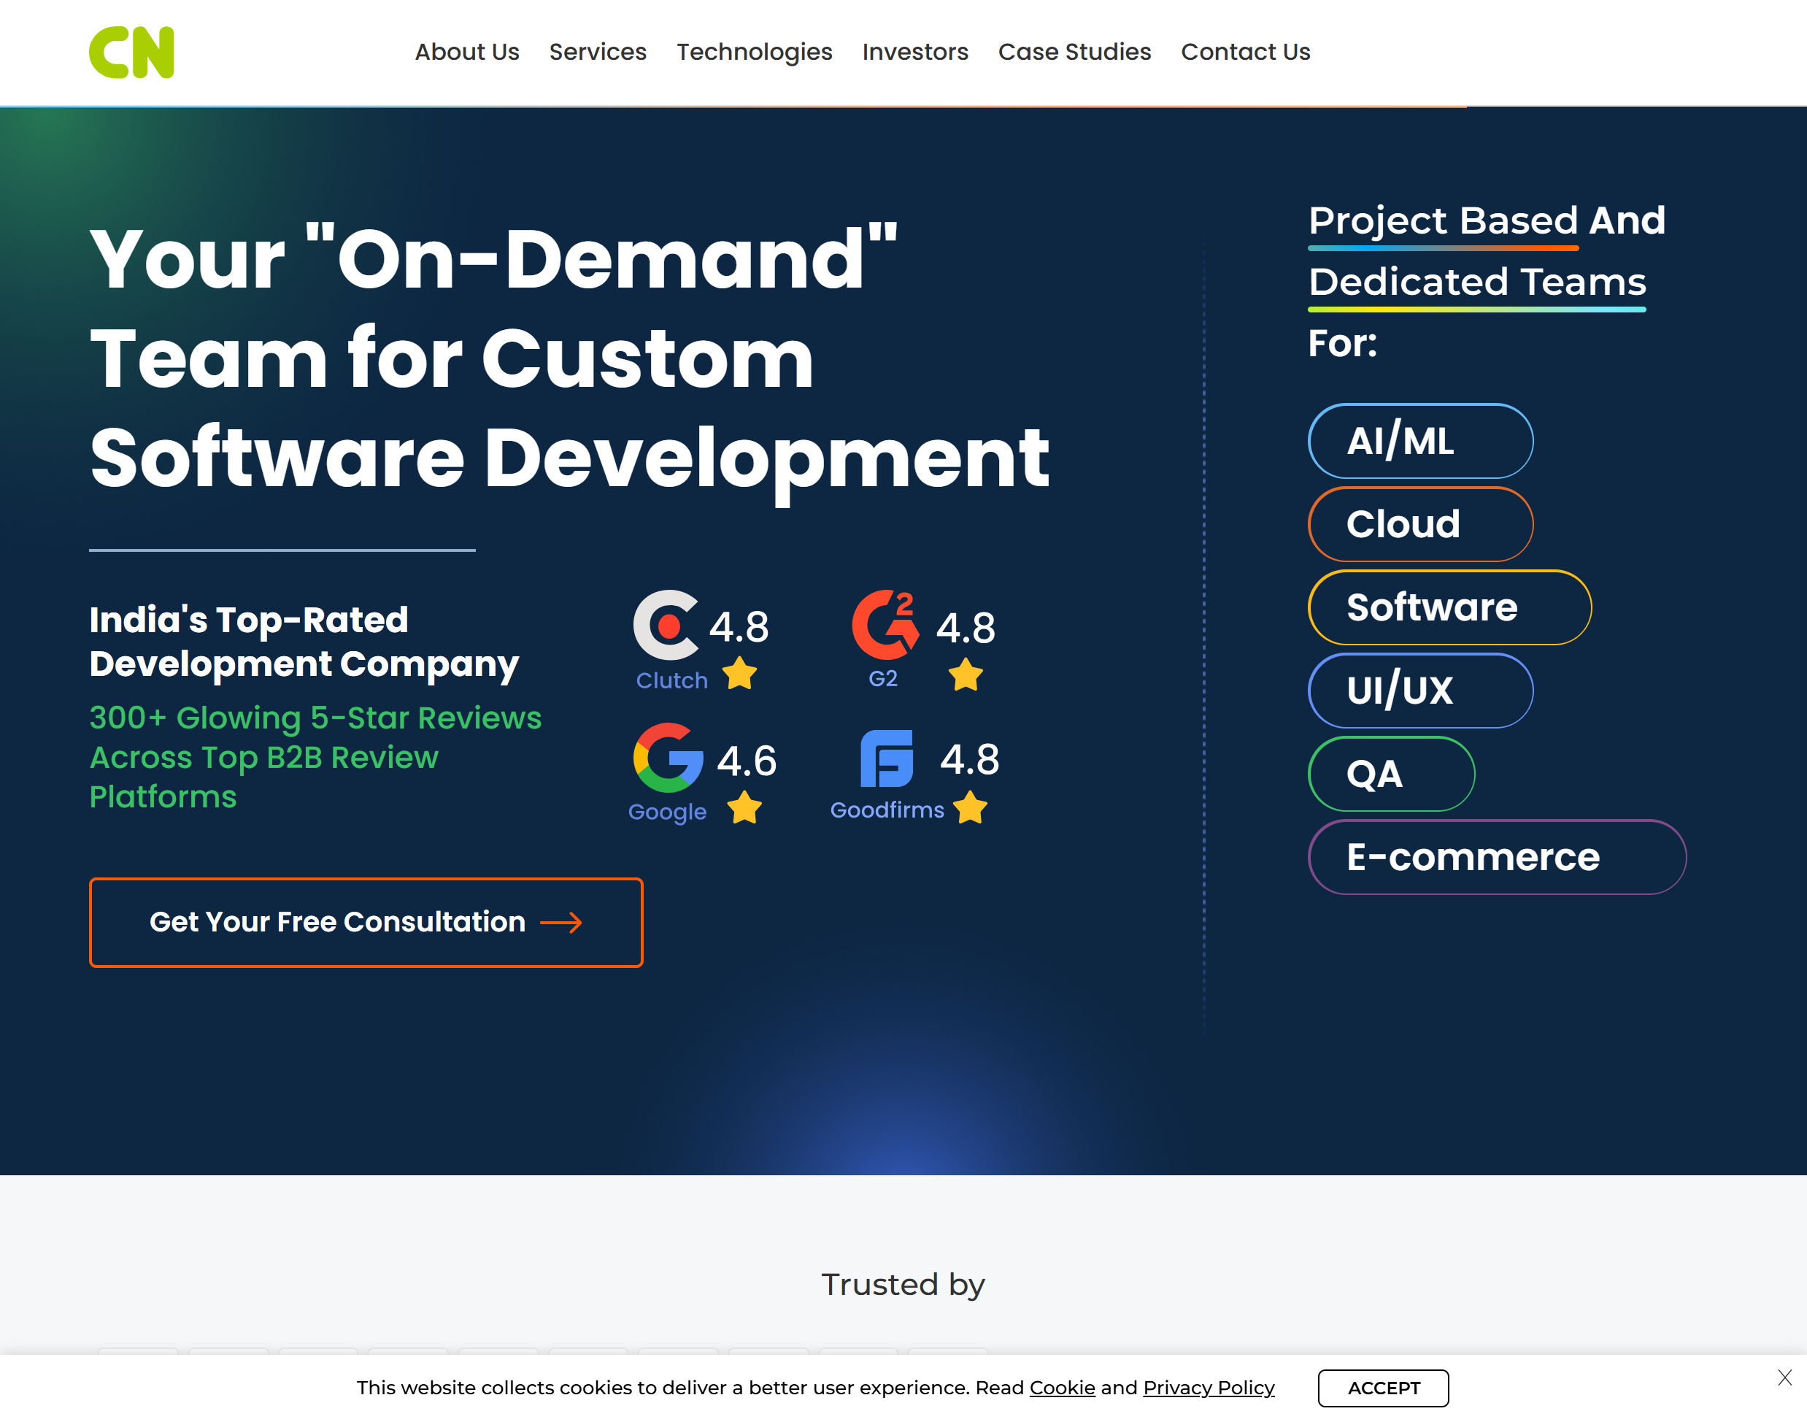The height and width of the screenshot is (1422, 1807).
Task: Click the star under Clutch rating
Action: pyautogui.click(x=739, y=674)
